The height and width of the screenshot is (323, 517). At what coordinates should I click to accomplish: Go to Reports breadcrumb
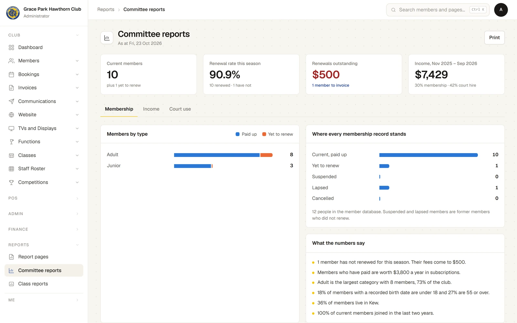106,10
